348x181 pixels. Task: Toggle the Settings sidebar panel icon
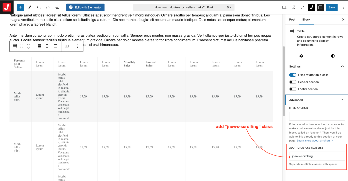click(x=320, y=7)
